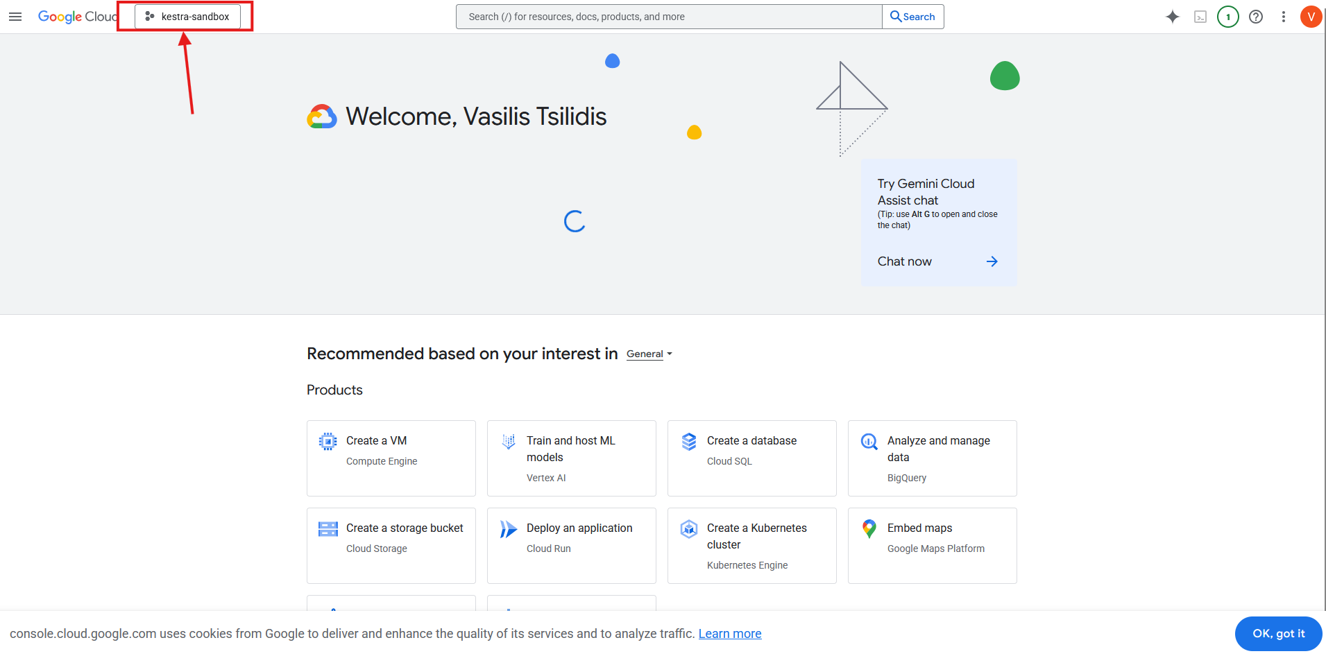
Task: Dismiss cookie notice with OK, got it
Action: coord(1278,634)
